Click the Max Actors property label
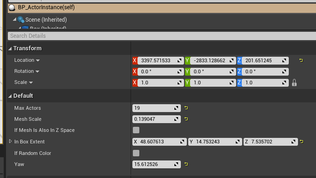Screen dimensions: 316x178 tap(28, 108)
